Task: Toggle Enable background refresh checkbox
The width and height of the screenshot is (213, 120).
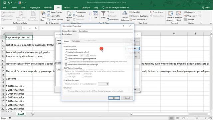Action: click(66, 52)
